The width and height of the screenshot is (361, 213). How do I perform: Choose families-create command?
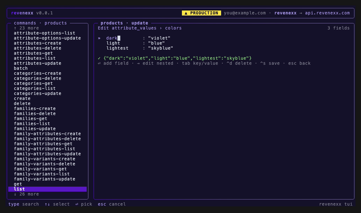35,108
